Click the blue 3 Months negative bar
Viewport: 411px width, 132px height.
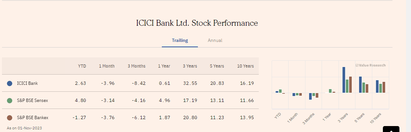pos(310,96)
